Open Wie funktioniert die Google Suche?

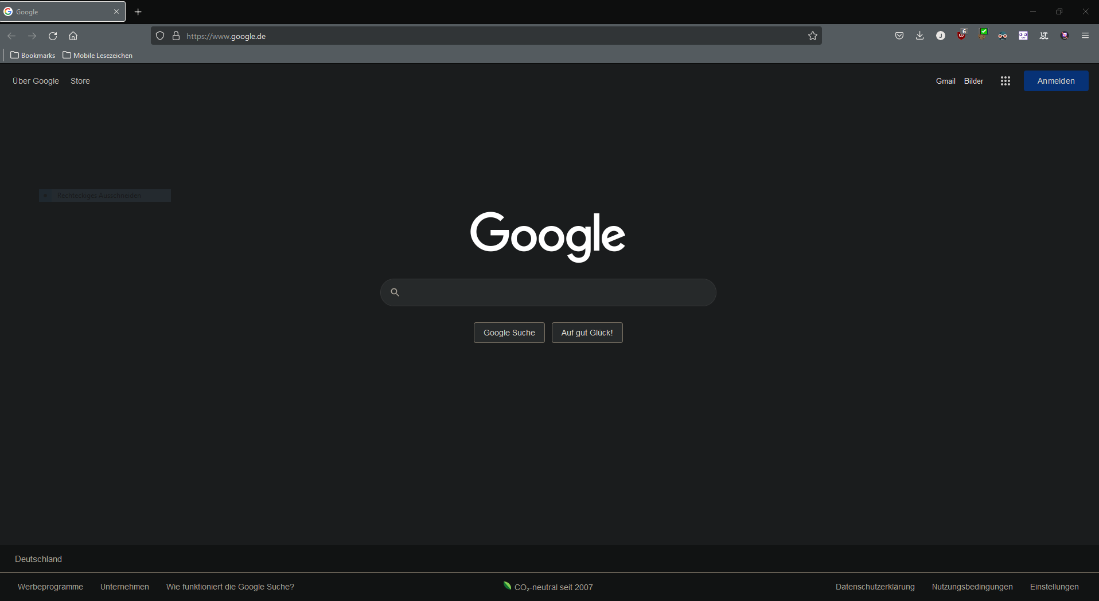(x=230, y=587)
